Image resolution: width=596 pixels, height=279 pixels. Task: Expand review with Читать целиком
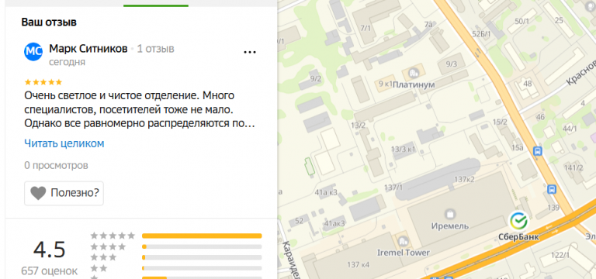[64, 143]
